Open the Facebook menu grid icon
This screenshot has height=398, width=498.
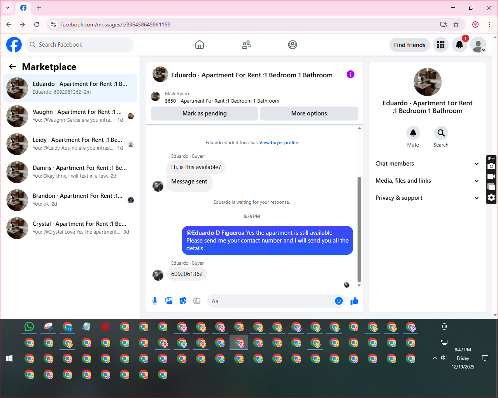441,45
